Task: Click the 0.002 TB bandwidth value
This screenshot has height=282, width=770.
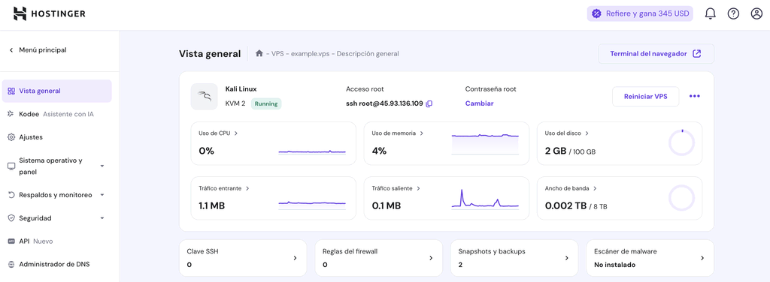Action: (565, 206)
